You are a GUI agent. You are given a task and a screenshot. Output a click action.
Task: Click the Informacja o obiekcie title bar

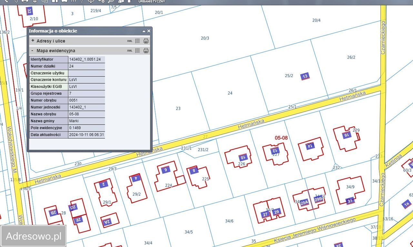click(89, 31)
